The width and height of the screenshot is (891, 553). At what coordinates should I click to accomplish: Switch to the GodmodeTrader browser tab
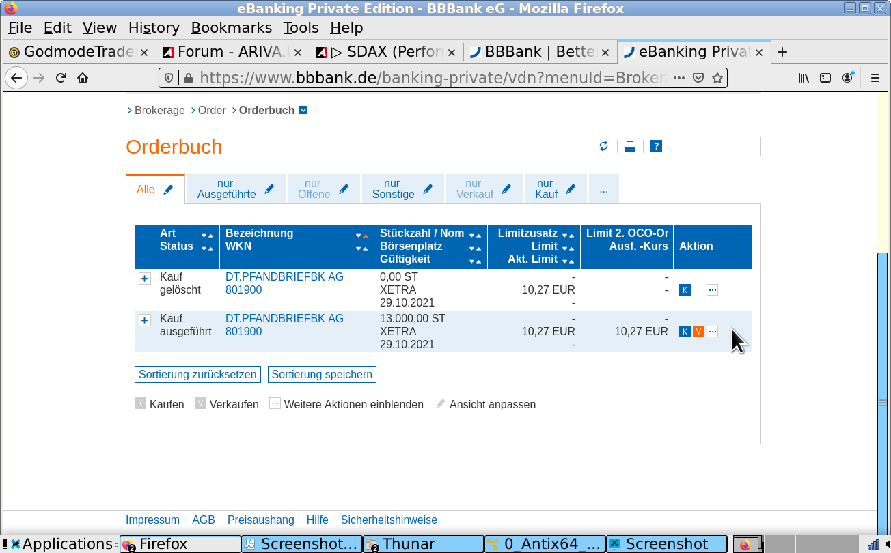79,52
